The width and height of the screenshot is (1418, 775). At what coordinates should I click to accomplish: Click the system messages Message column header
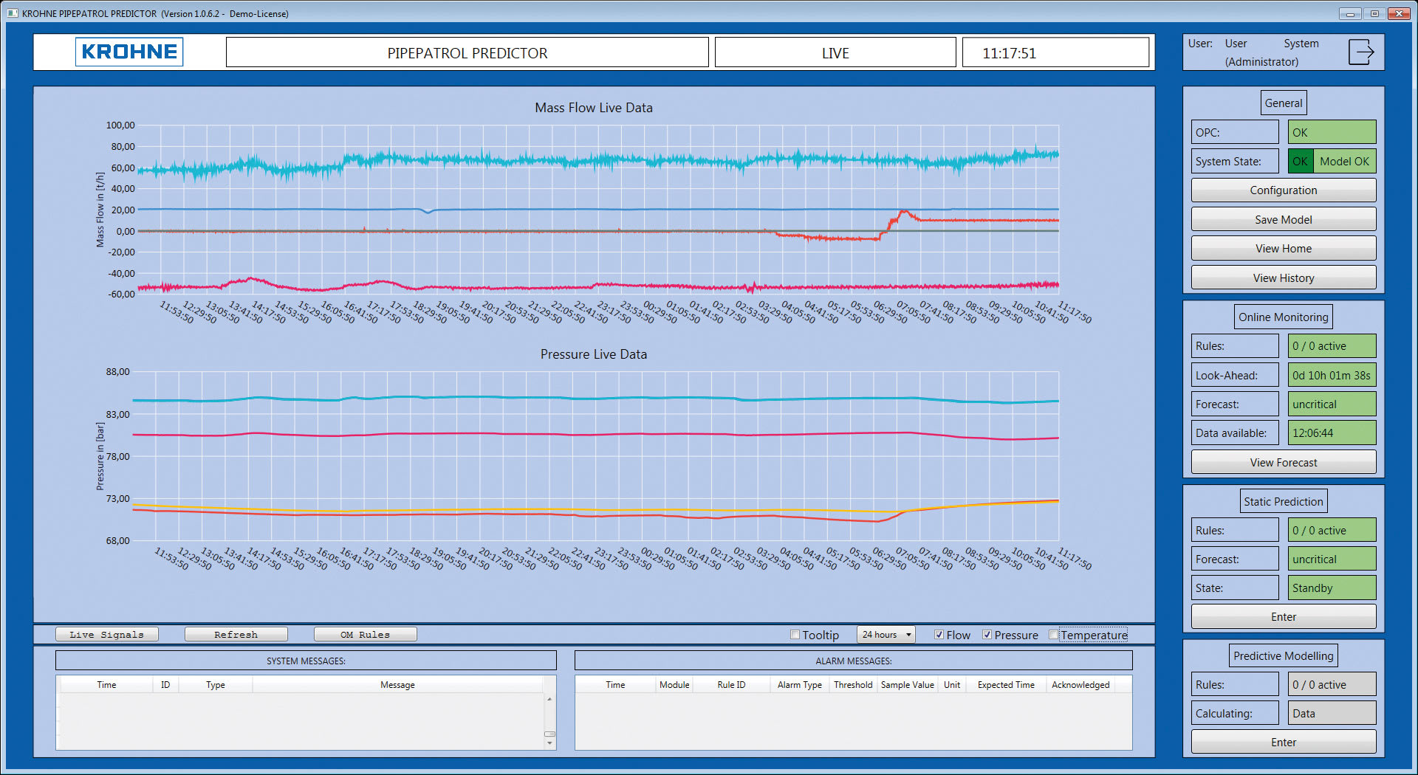(x=397, y=685)
